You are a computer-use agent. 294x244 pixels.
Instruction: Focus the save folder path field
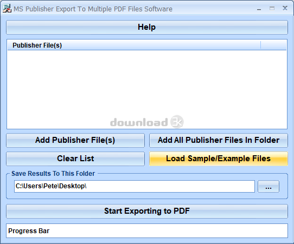[x=135, y=186]
